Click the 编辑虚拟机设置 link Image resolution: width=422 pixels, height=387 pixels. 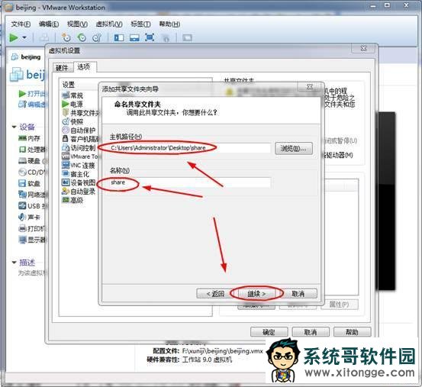32,104
